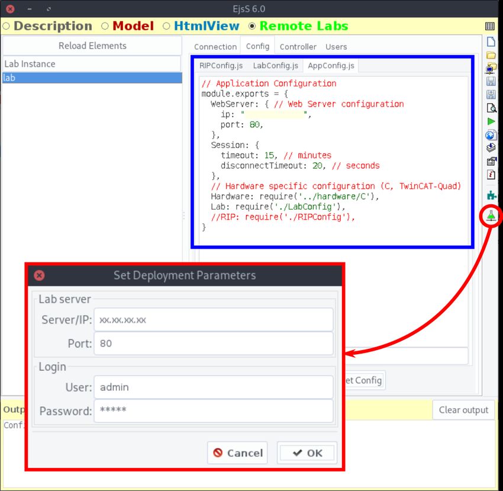Click the Save floppy disk icon
This screenshot has width=503, height=491.
point(491,82)
